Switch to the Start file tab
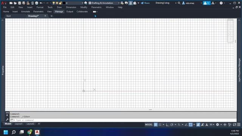 click(x=8, y=16)
